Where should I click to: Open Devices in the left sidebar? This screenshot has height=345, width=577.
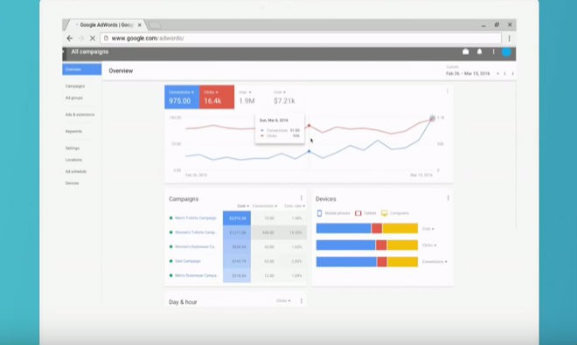point(72,183)
